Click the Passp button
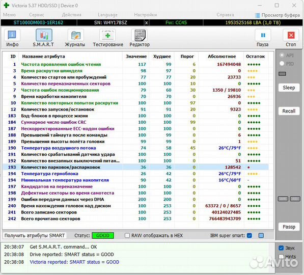Viewport: 304px width, 275px height. point(289,227)
